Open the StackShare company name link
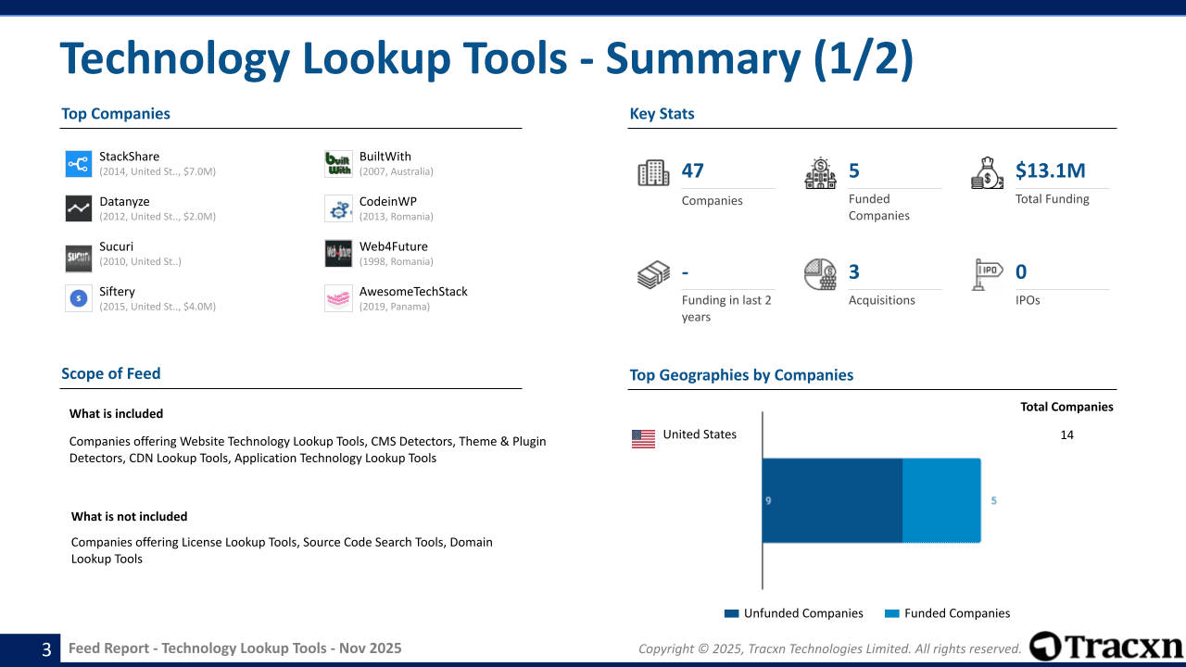The width and height of the screenshot is (1186, 667). click(129, 157)
